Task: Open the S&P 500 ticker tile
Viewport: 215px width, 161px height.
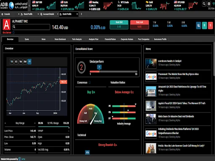Action: point(44,5)
